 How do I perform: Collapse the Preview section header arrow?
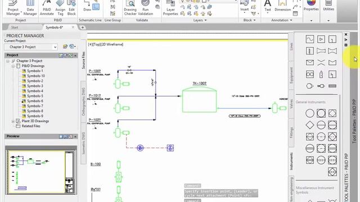[75, 136]
